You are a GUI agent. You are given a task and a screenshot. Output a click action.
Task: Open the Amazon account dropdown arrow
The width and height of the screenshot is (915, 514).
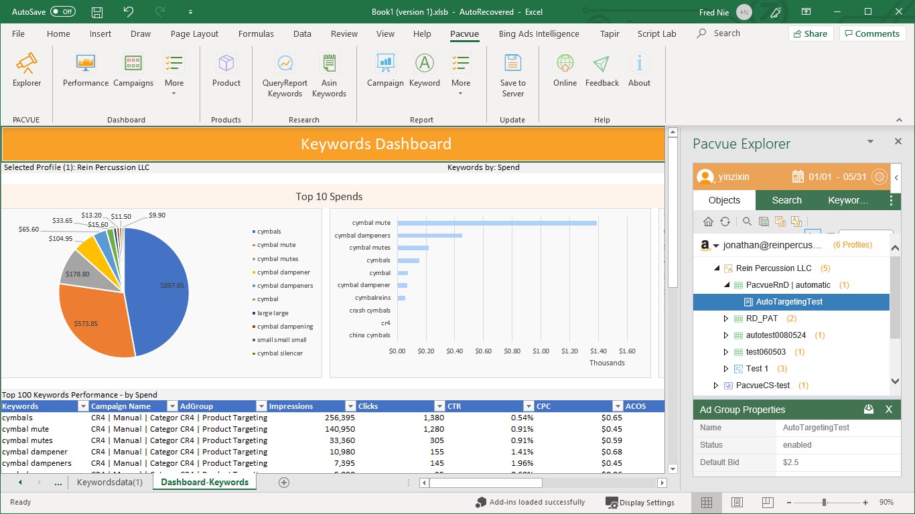click(715, 246)
